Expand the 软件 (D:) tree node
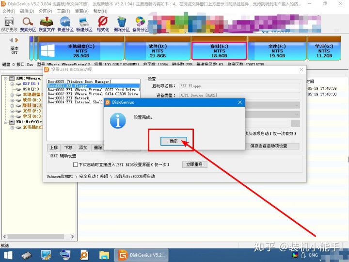The image size is (349, 262). point(12,100)
